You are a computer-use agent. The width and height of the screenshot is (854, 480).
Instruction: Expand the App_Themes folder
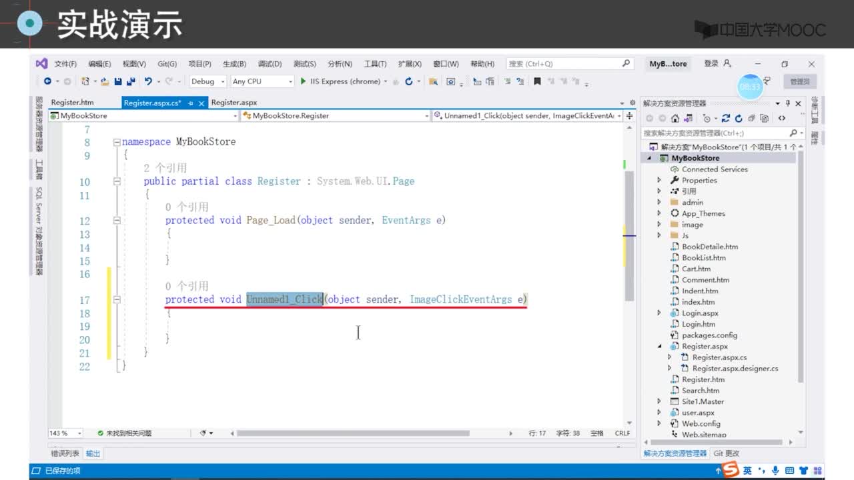click(x=659, y=213)
